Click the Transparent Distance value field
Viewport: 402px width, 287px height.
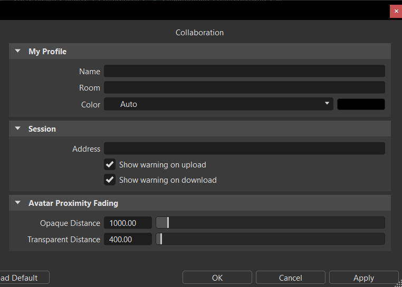pyautogui.click(x=128, y=239)
